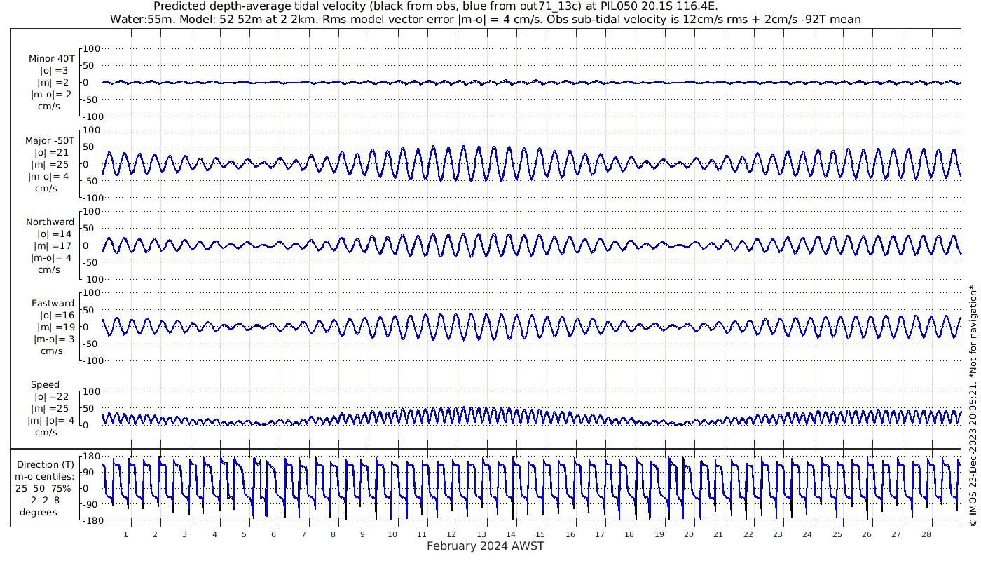Select day '21' on the date axis
Viewport: 981px width, 561px height.
(x=718, y=534)
